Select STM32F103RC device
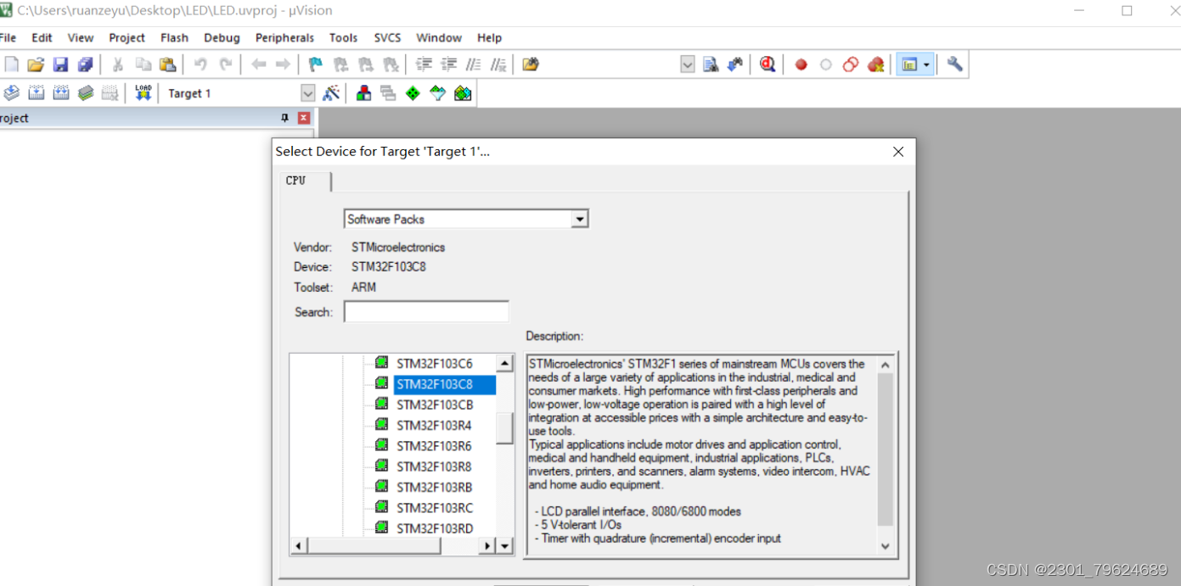This screenshot has width=1181, height=586. tap(435, 508)
